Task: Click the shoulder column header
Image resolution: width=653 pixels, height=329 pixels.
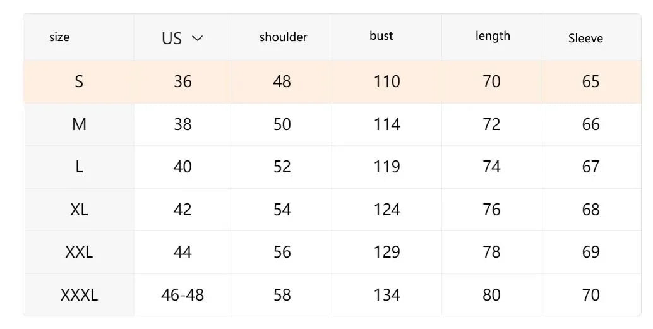Action: pos(283,37)
